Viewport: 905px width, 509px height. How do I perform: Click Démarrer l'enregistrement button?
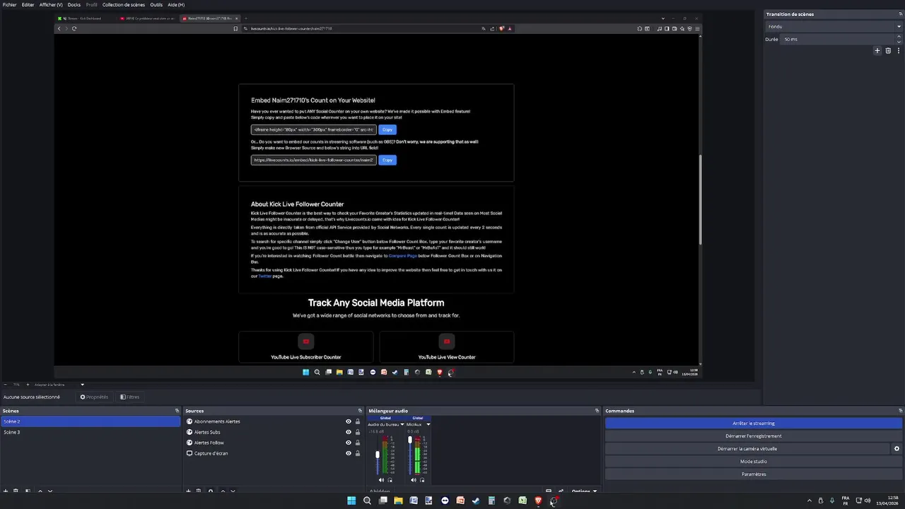pyautogui.click(x=754, y=436)
